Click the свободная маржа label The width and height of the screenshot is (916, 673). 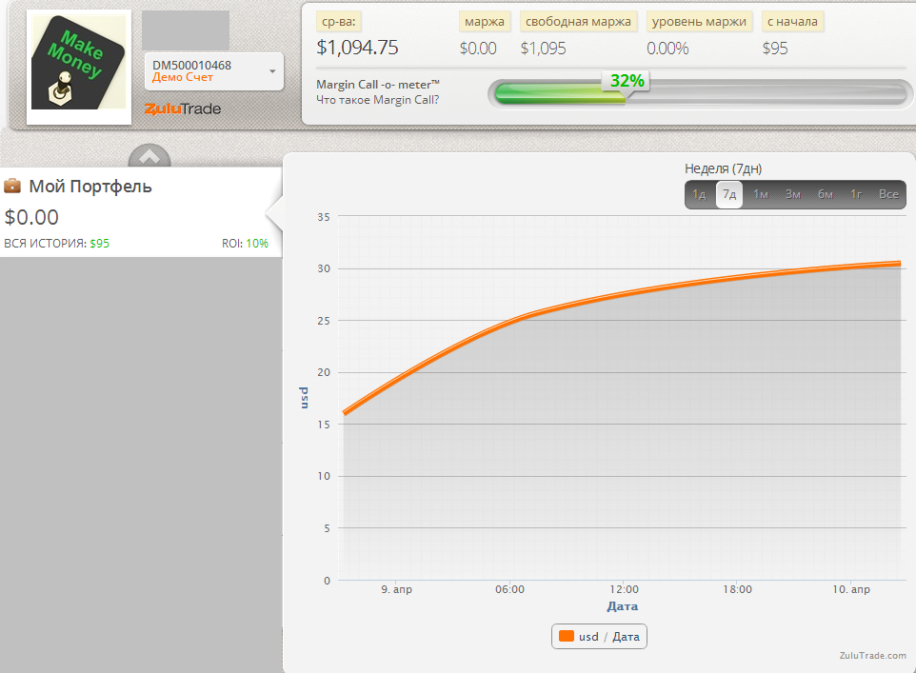point(578,22)
